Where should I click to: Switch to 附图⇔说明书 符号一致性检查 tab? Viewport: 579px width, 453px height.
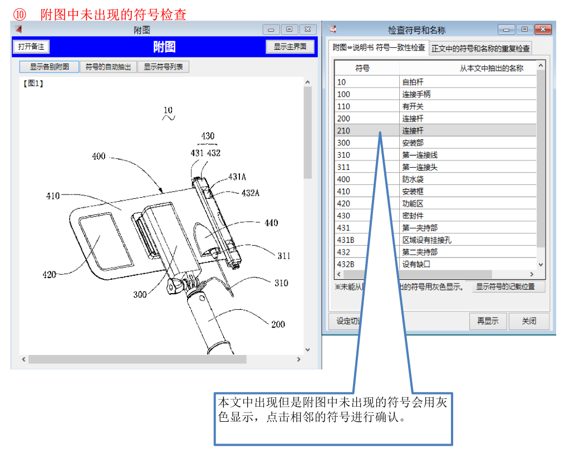point(379,47)
